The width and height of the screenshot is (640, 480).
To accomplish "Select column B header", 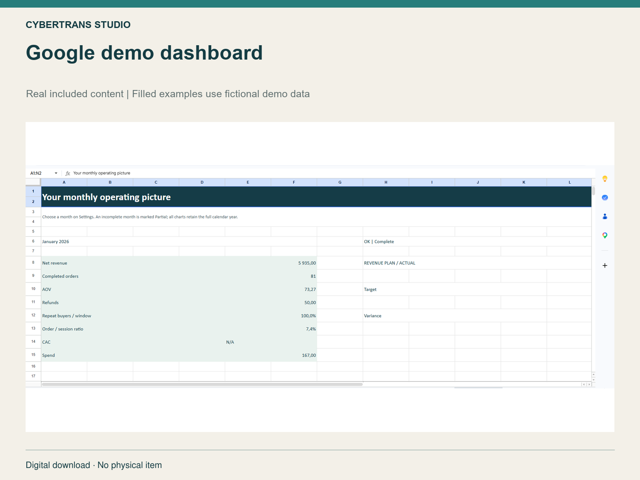I will 110,182.
